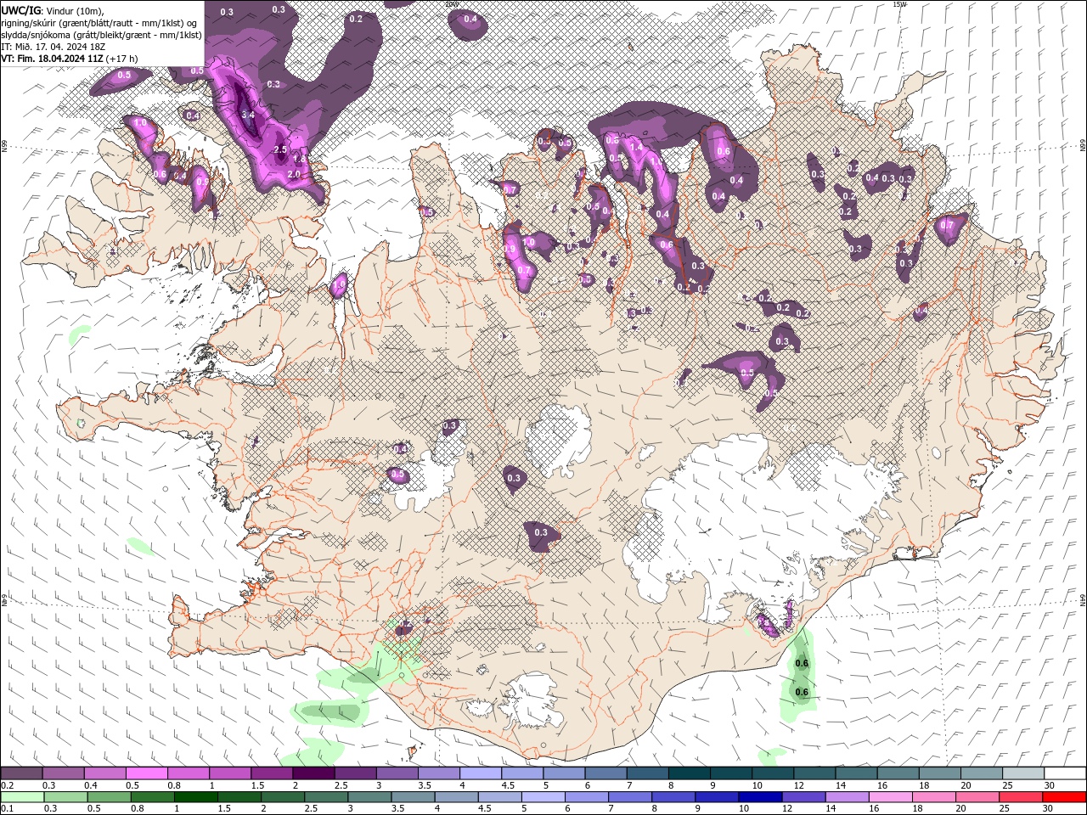The image size is (1087, 815).
Task: Pick the dark teal top-row swatch 8 to 9
Action: point(690,773)
